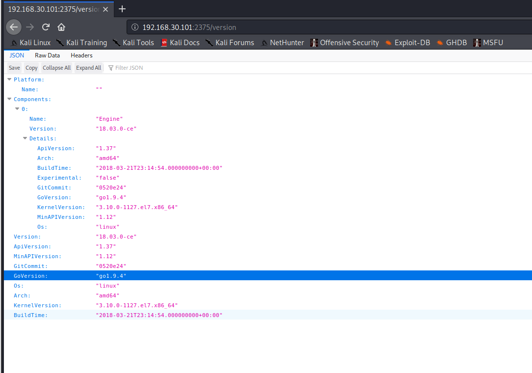Click the Copy button in JSON toolbar

point(31,68)
